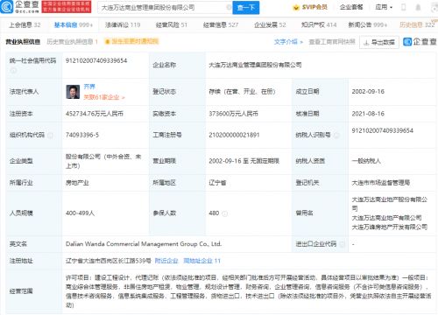Image resolution: width=438 pixels, height=315 pixels.
Task: Select the credit code 91210200740933965​4 beside 统一社会信用代码
Action: coord(96,60)
